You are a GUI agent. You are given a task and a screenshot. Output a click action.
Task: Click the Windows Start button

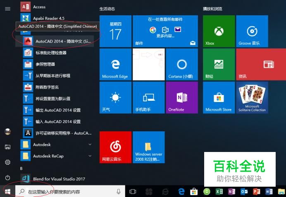coord(7,191)
